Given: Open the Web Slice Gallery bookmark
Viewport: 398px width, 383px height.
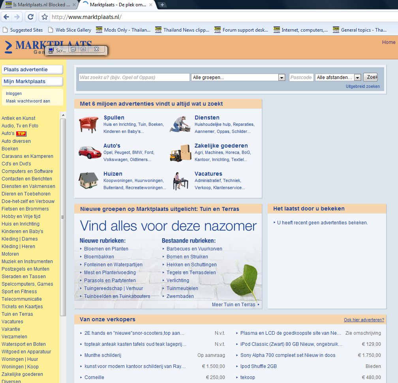Looking at the screenshot, I should click(x=70, y=30).
